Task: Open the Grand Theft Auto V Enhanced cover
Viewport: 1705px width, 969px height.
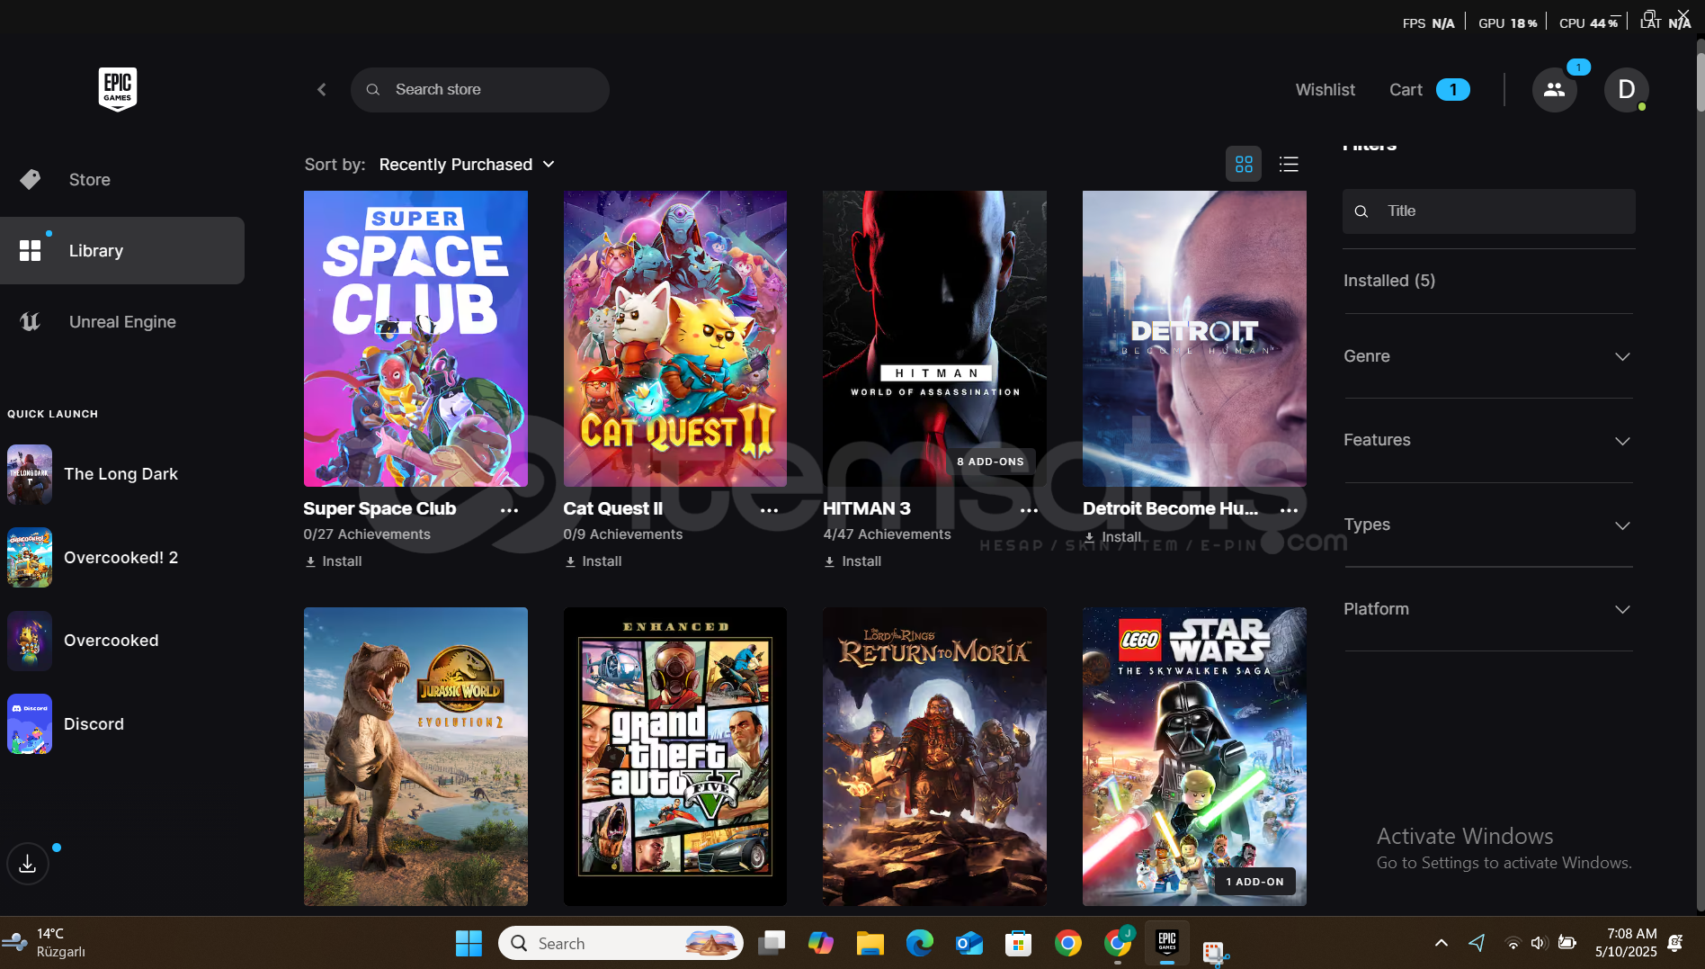Action: pos(675,757)
